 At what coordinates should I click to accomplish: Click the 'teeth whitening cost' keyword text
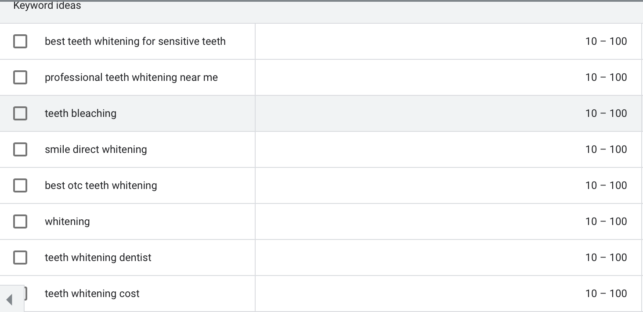(x=92, y=294)
